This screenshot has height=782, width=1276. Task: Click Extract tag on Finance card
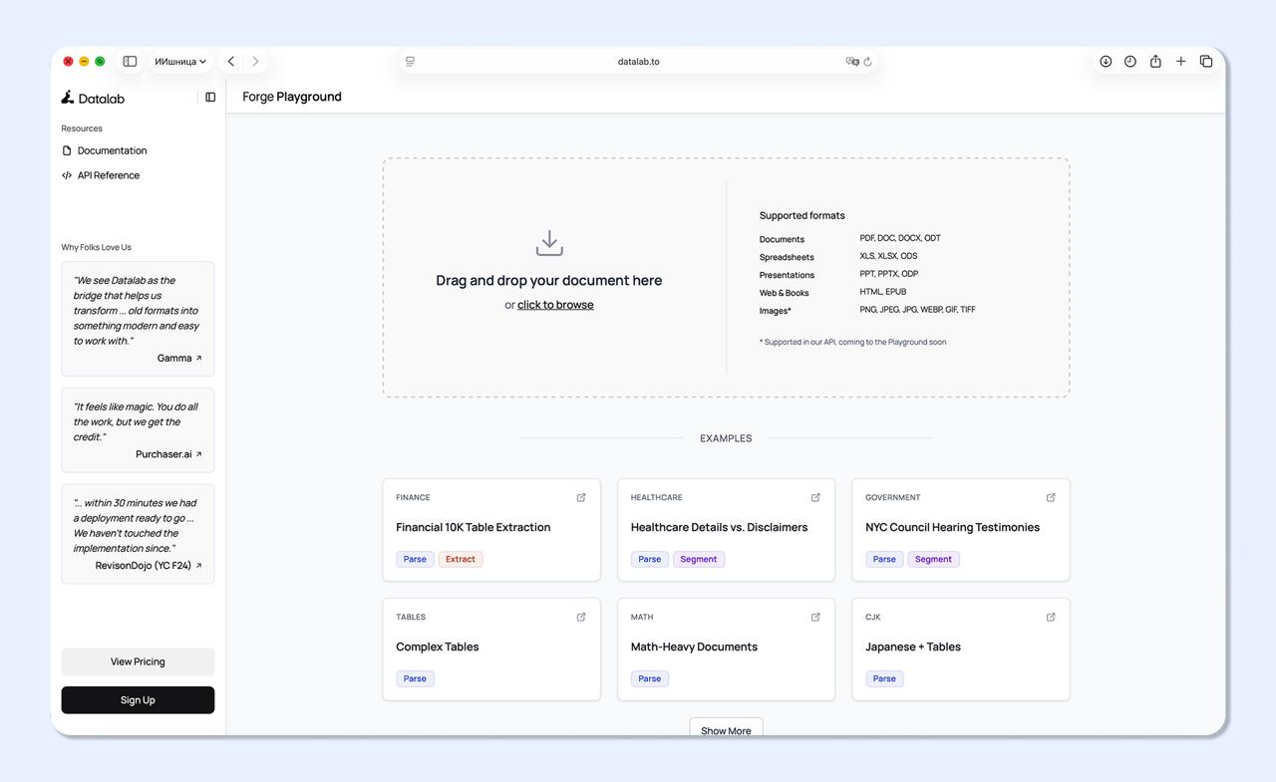coord(461,559)
